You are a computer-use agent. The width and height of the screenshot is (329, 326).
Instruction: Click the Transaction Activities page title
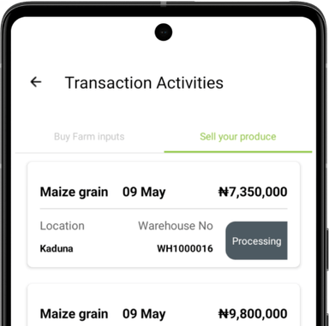[144, 83]
